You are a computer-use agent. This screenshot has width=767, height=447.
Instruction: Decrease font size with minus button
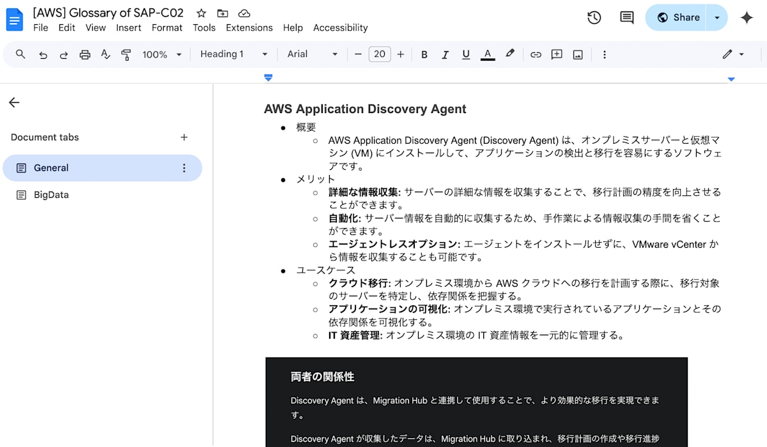[x=358, y=54]
